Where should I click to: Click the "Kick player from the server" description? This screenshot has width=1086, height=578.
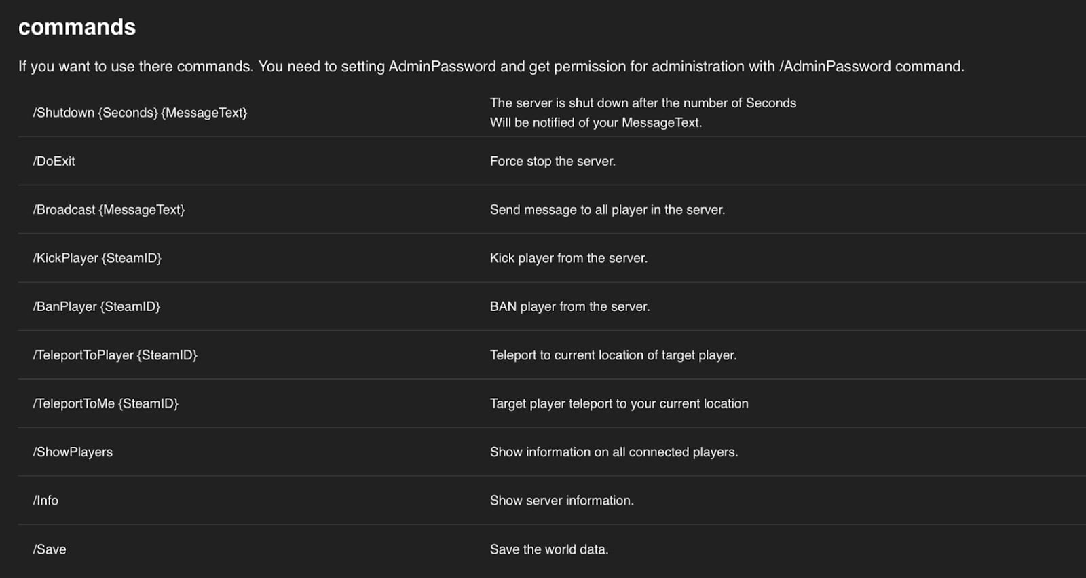pyautogui.click(x=568, y=258)
